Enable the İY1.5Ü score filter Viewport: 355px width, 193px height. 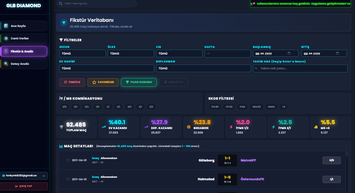click(229, 107)
